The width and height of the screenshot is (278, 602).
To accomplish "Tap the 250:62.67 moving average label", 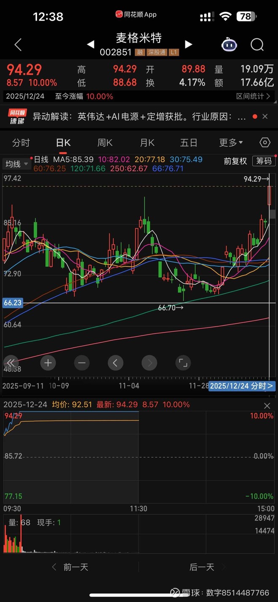I will coord(129,168).
